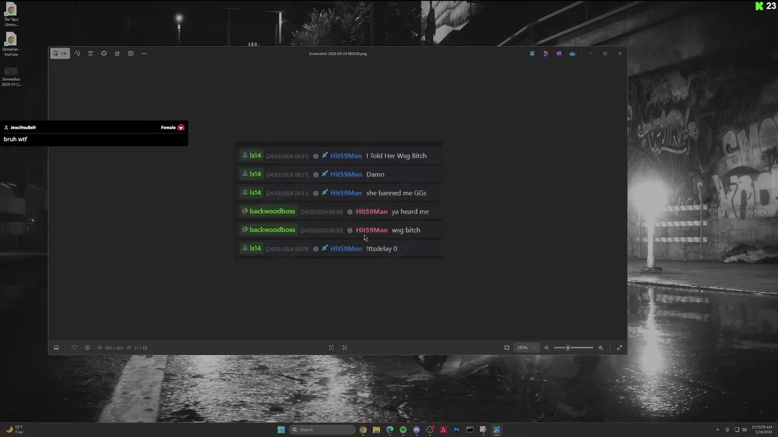Open Photoshop from the taskbar

[456, 430]
